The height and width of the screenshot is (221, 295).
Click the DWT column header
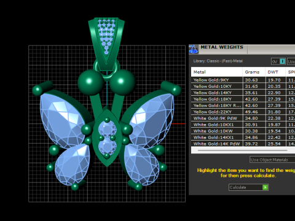(275, 72)
